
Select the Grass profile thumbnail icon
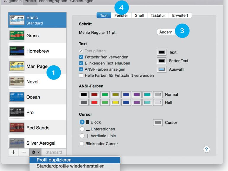pyautogui.click(x=17, y=35)
